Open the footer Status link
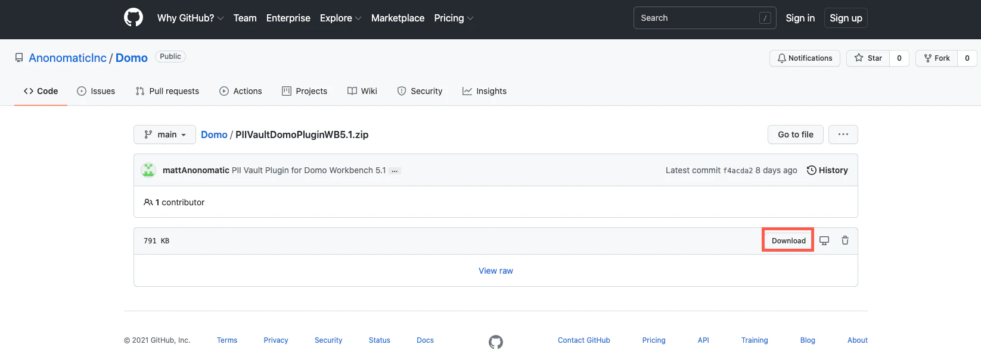 (380, 340)
